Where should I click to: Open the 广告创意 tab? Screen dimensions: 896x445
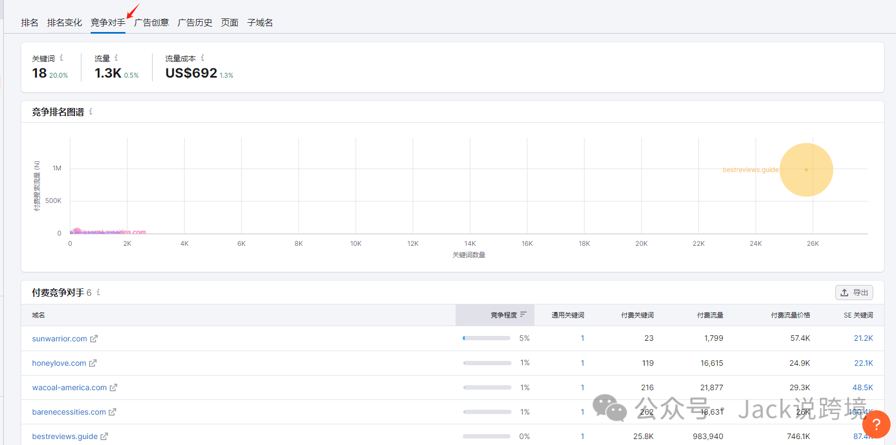(x=152, y=23)
